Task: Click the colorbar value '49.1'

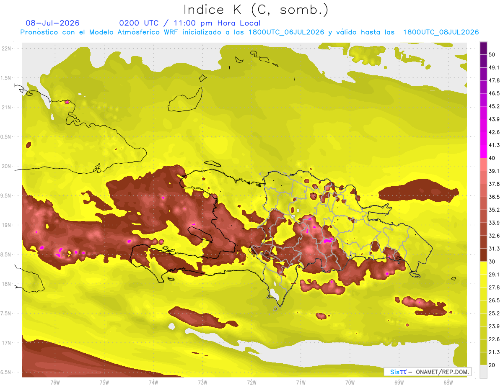Action: (x=494, y=67)
